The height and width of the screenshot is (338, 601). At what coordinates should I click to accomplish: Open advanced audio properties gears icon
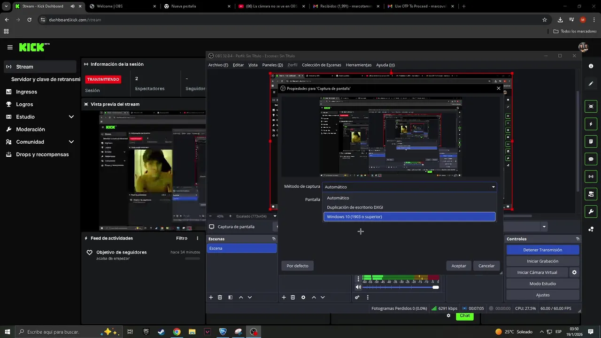point(357,297)
